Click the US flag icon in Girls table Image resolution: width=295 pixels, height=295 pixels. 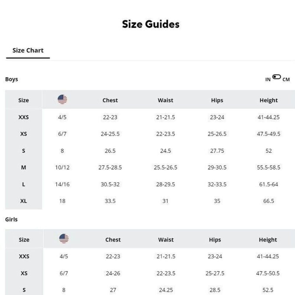click(x=64, y=239)
